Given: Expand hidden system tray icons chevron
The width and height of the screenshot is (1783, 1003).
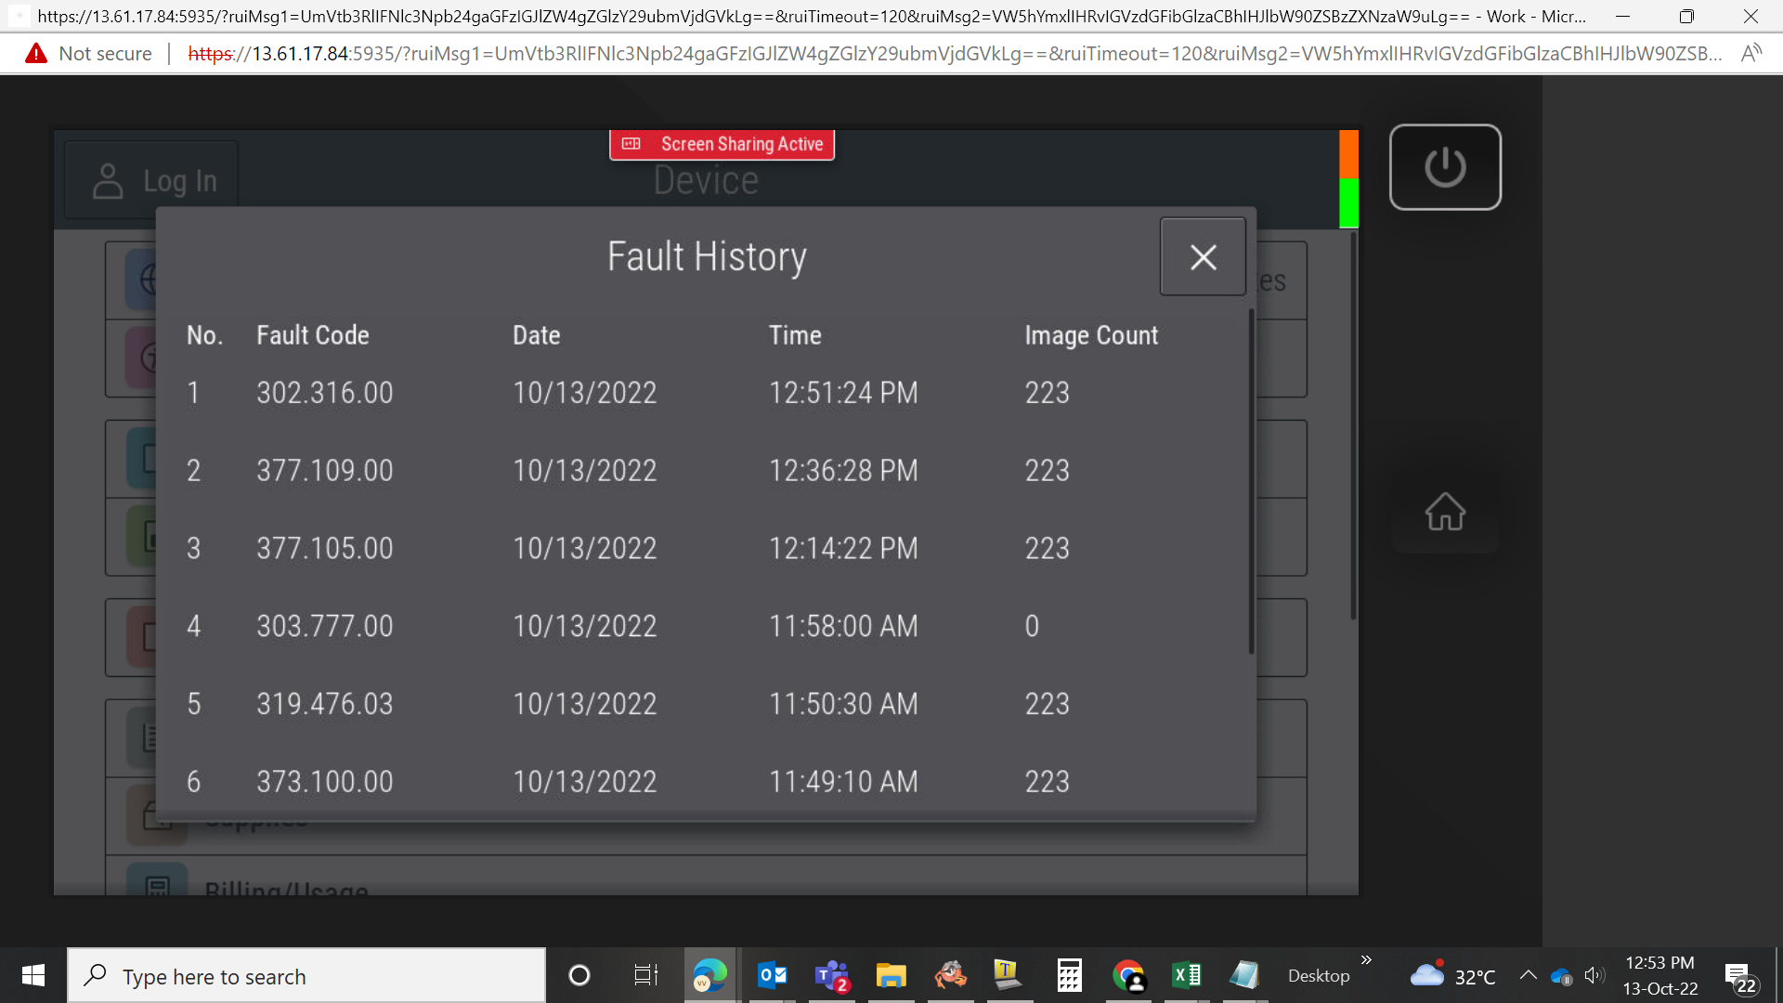Looking at the screenshot, I should [1528, 975].
